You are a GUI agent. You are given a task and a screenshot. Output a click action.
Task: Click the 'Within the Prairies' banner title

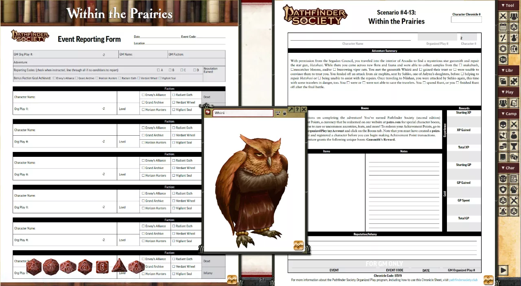[x=119, y=13]
